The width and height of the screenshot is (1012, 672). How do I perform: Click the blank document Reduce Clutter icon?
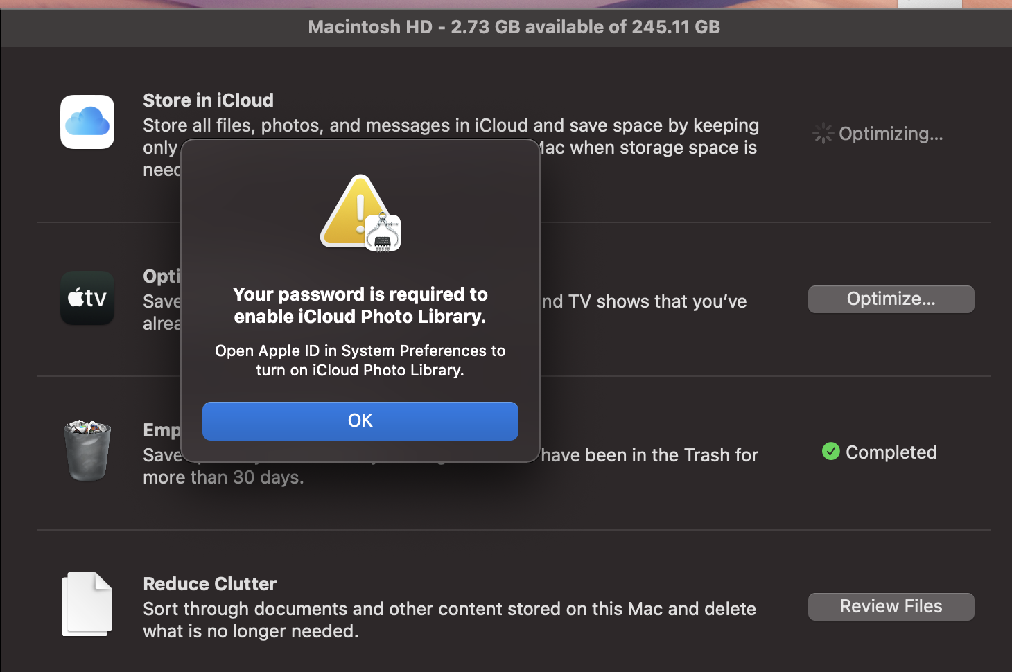tap(87, 604)
